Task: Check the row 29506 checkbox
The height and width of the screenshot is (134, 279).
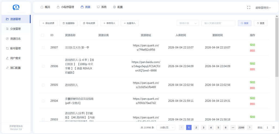Action: 43,66
